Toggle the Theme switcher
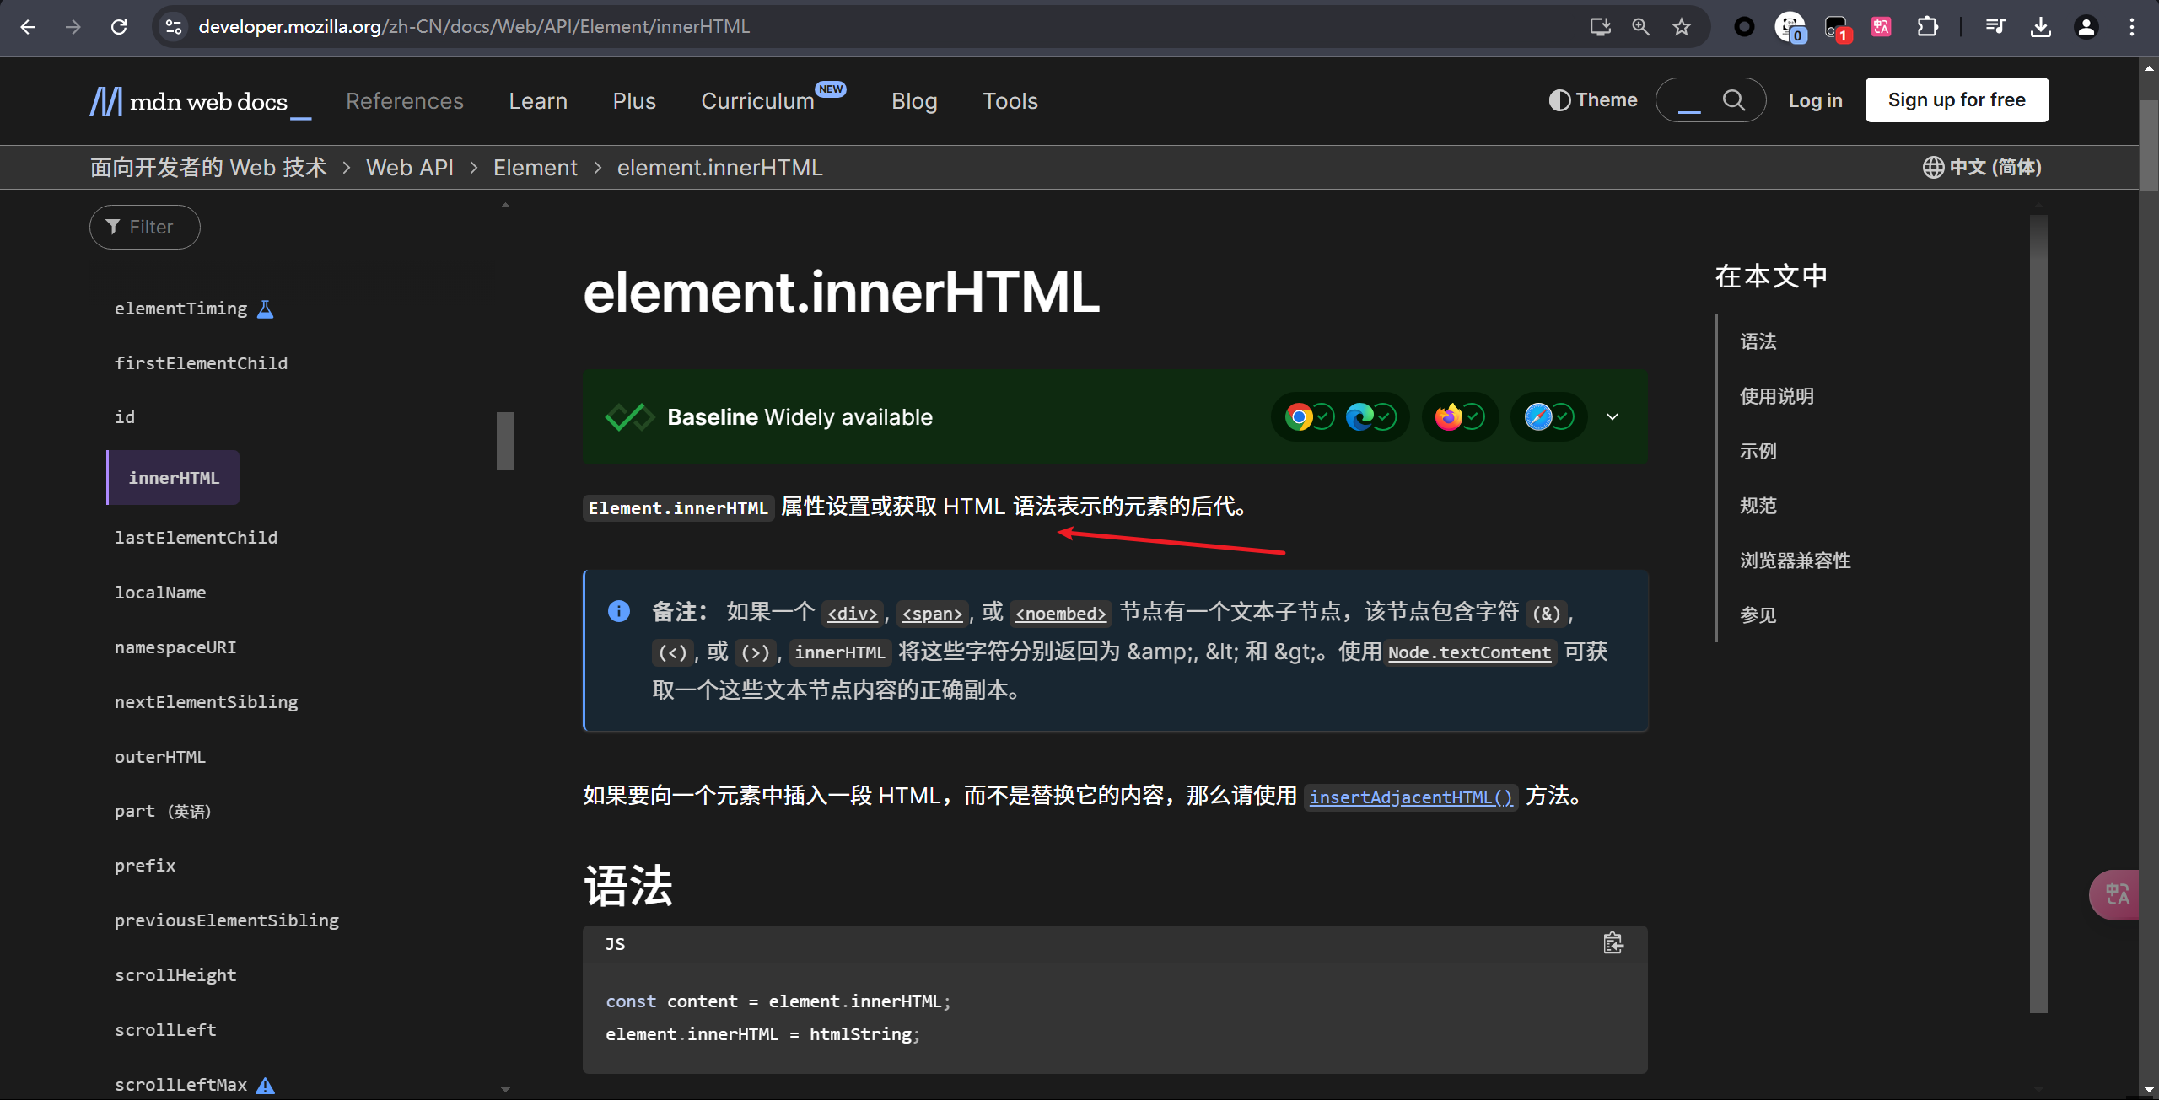 [1593, 100]
